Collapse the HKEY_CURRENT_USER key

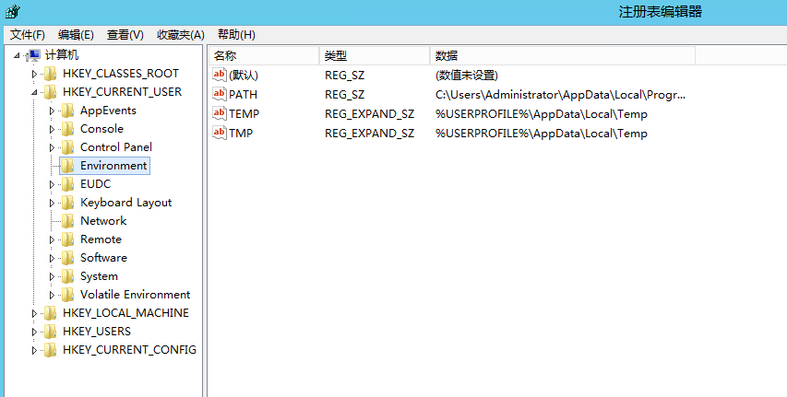[34, 92]
